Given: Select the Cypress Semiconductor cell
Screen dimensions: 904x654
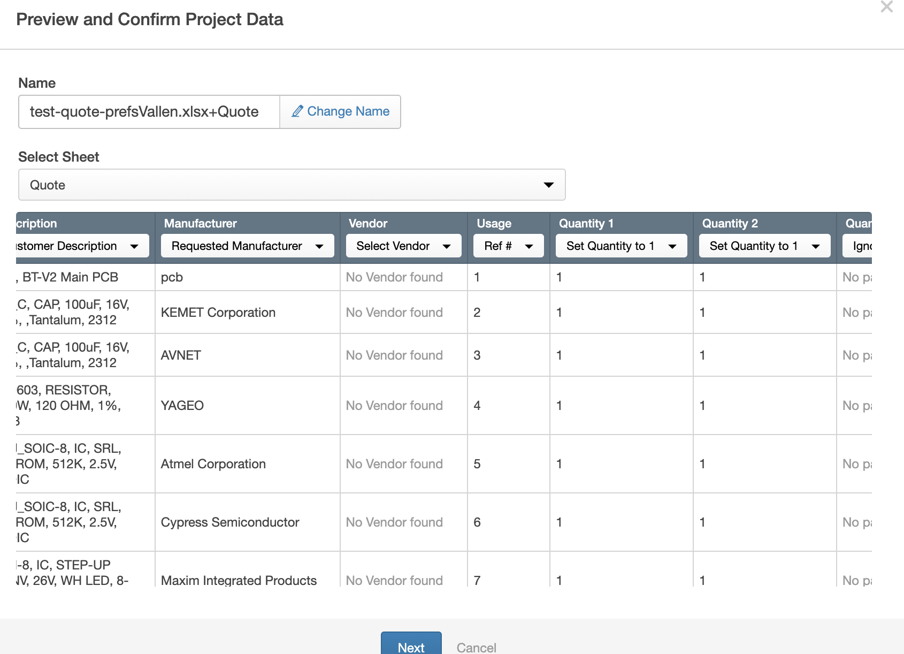Looking at the screenshot, I should [x=230, y=522].
